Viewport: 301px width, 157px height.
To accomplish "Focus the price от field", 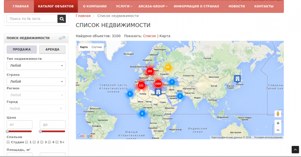I will click(x=19, y=125).
